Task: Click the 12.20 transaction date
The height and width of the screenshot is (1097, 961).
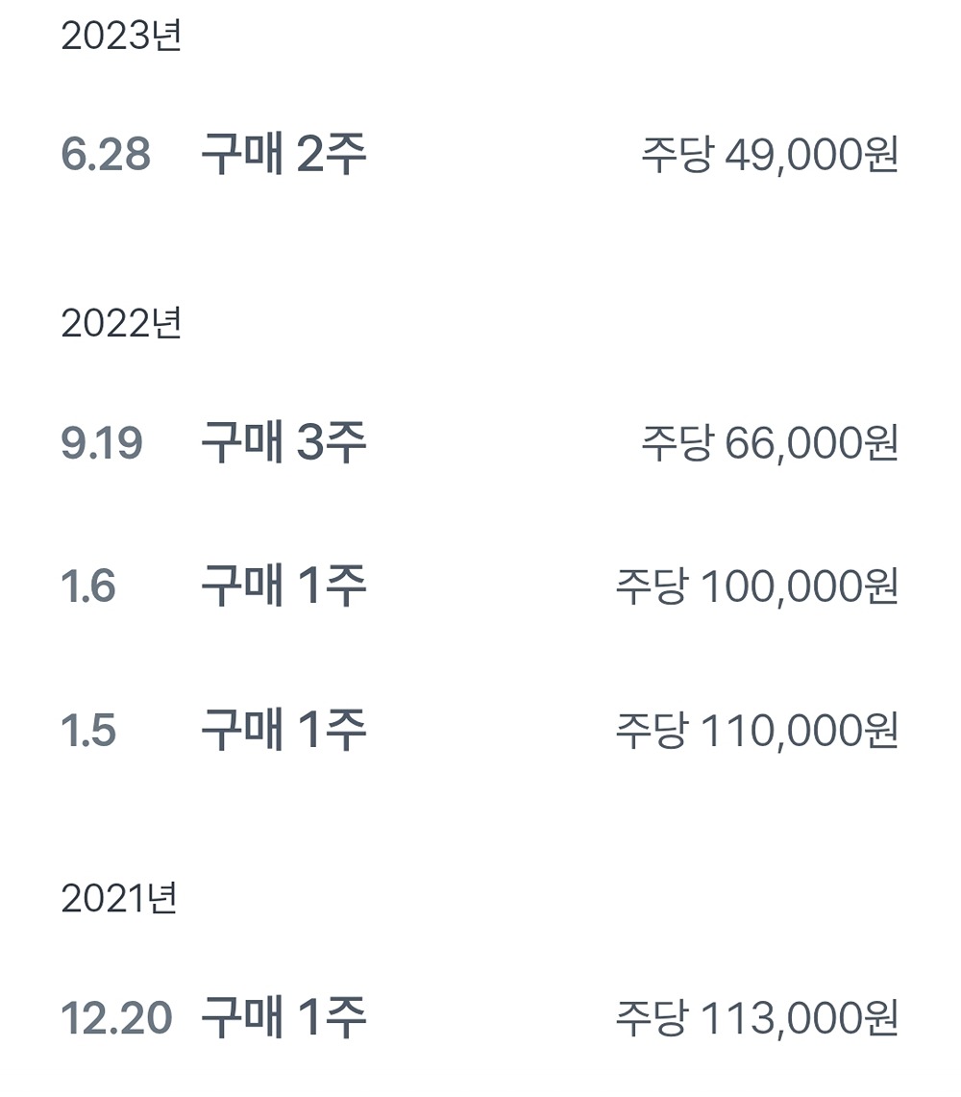Action: 116,1018
